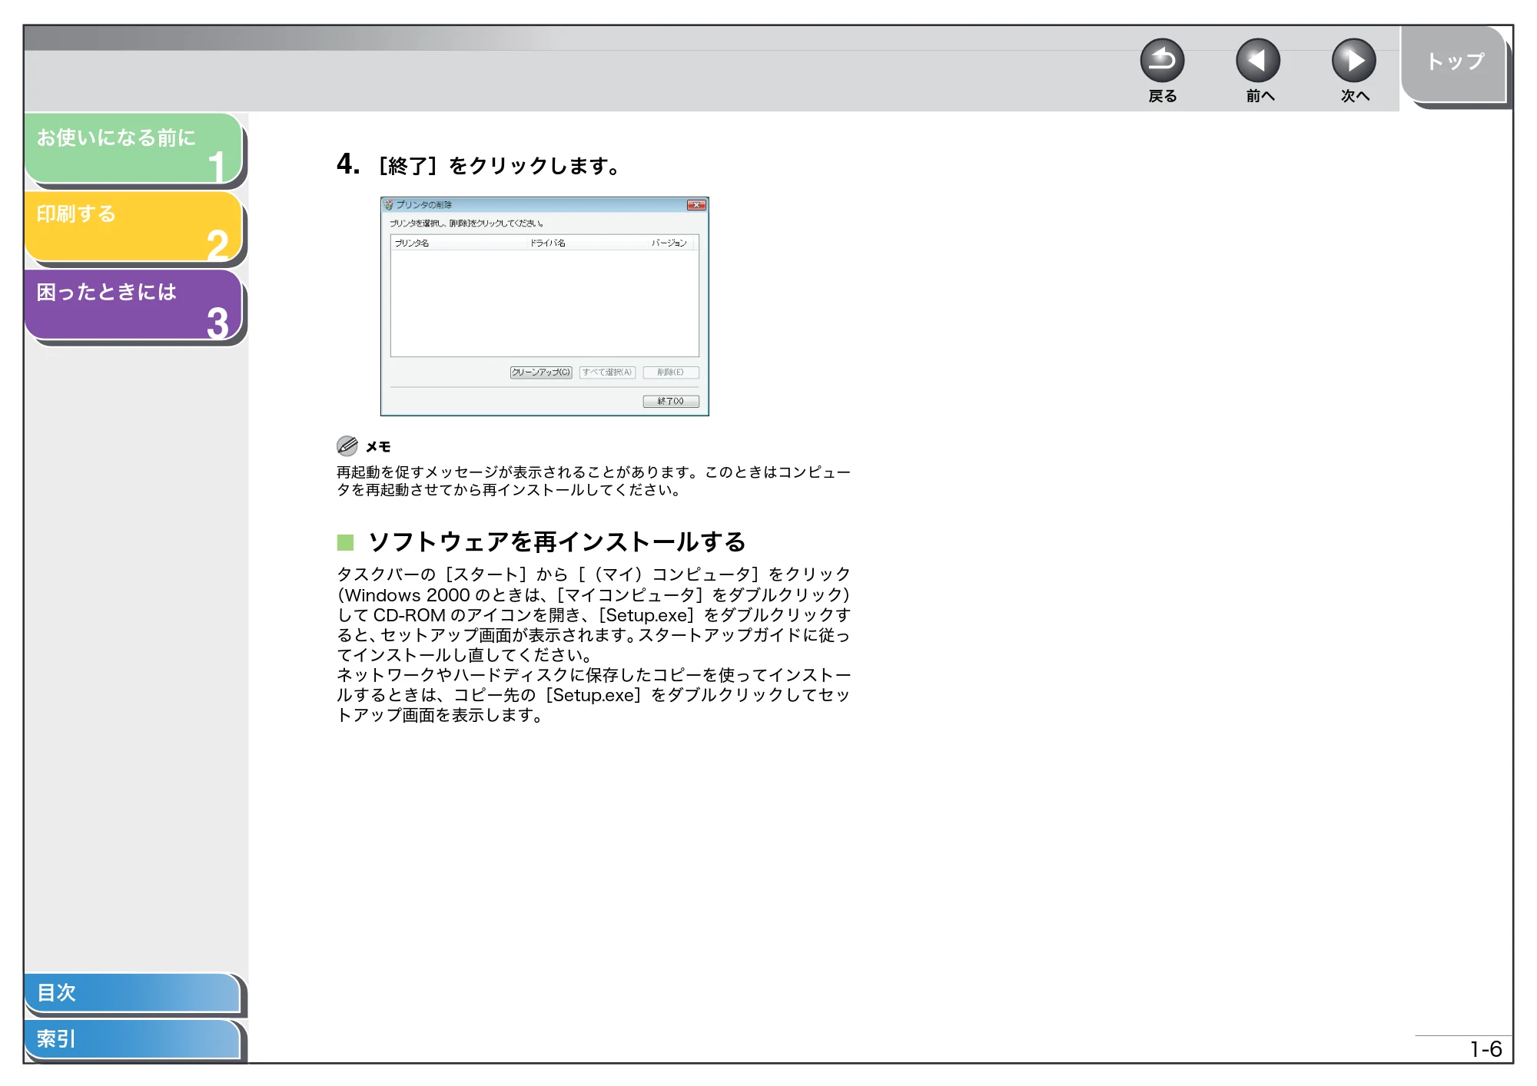Click the メモ pencil note icon
The width and height of the screenshot is (1537, 1086).
[x=347, y=445]
